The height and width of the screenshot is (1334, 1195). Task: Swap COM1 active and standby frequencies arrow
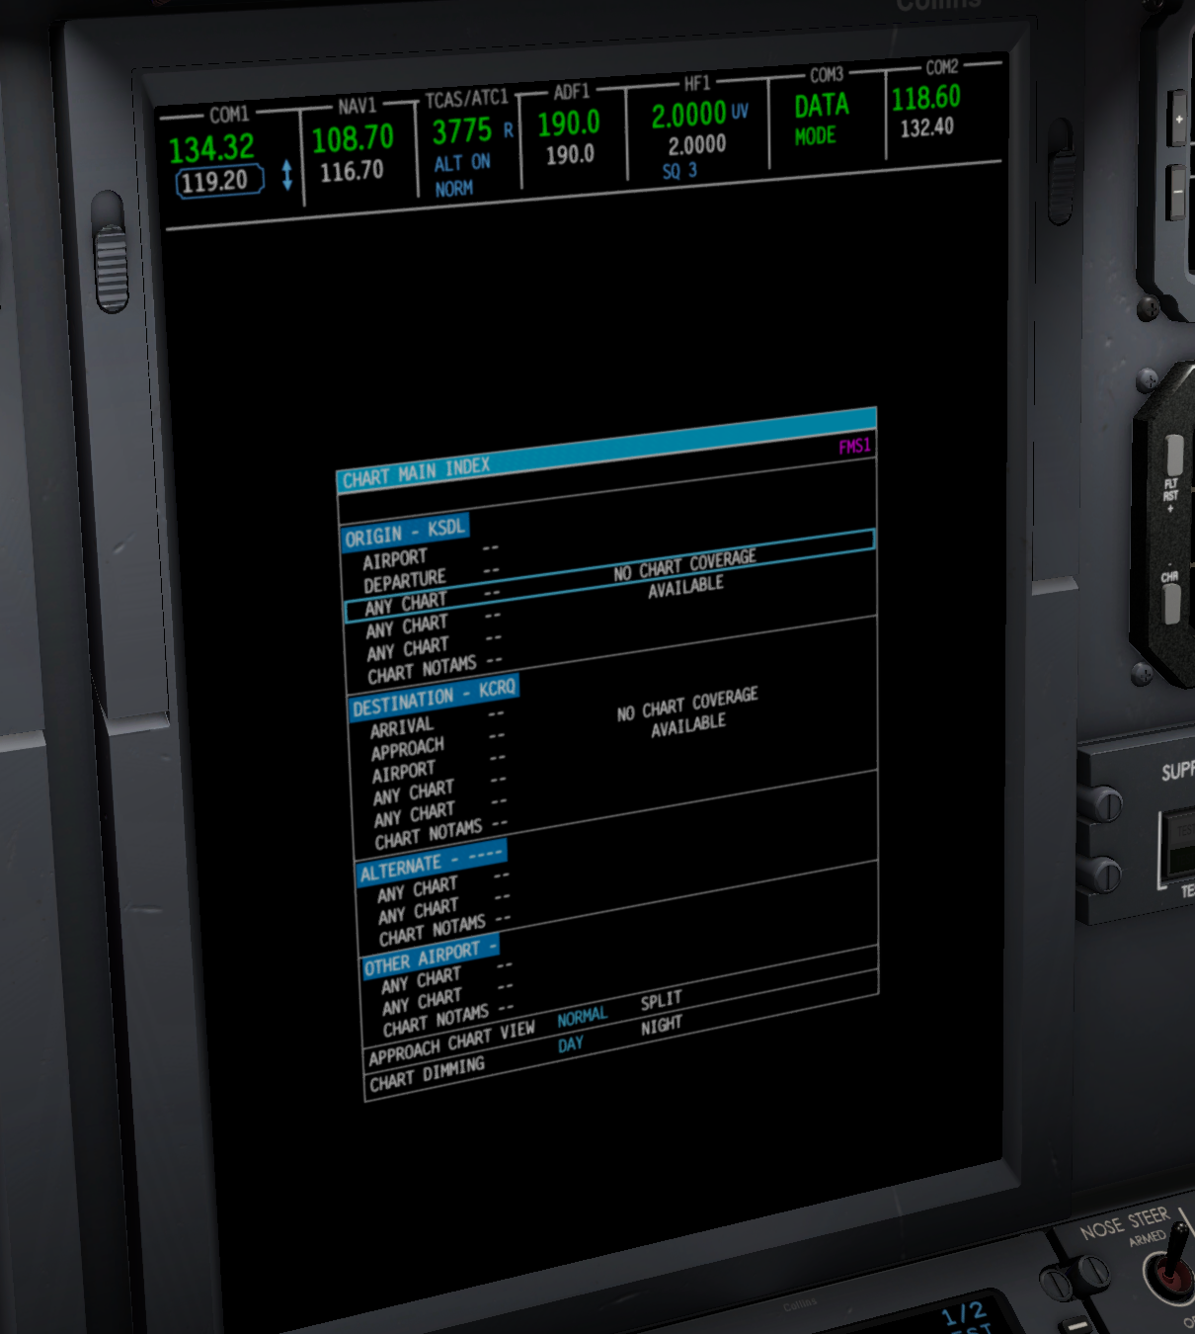(x=286, y=175)
